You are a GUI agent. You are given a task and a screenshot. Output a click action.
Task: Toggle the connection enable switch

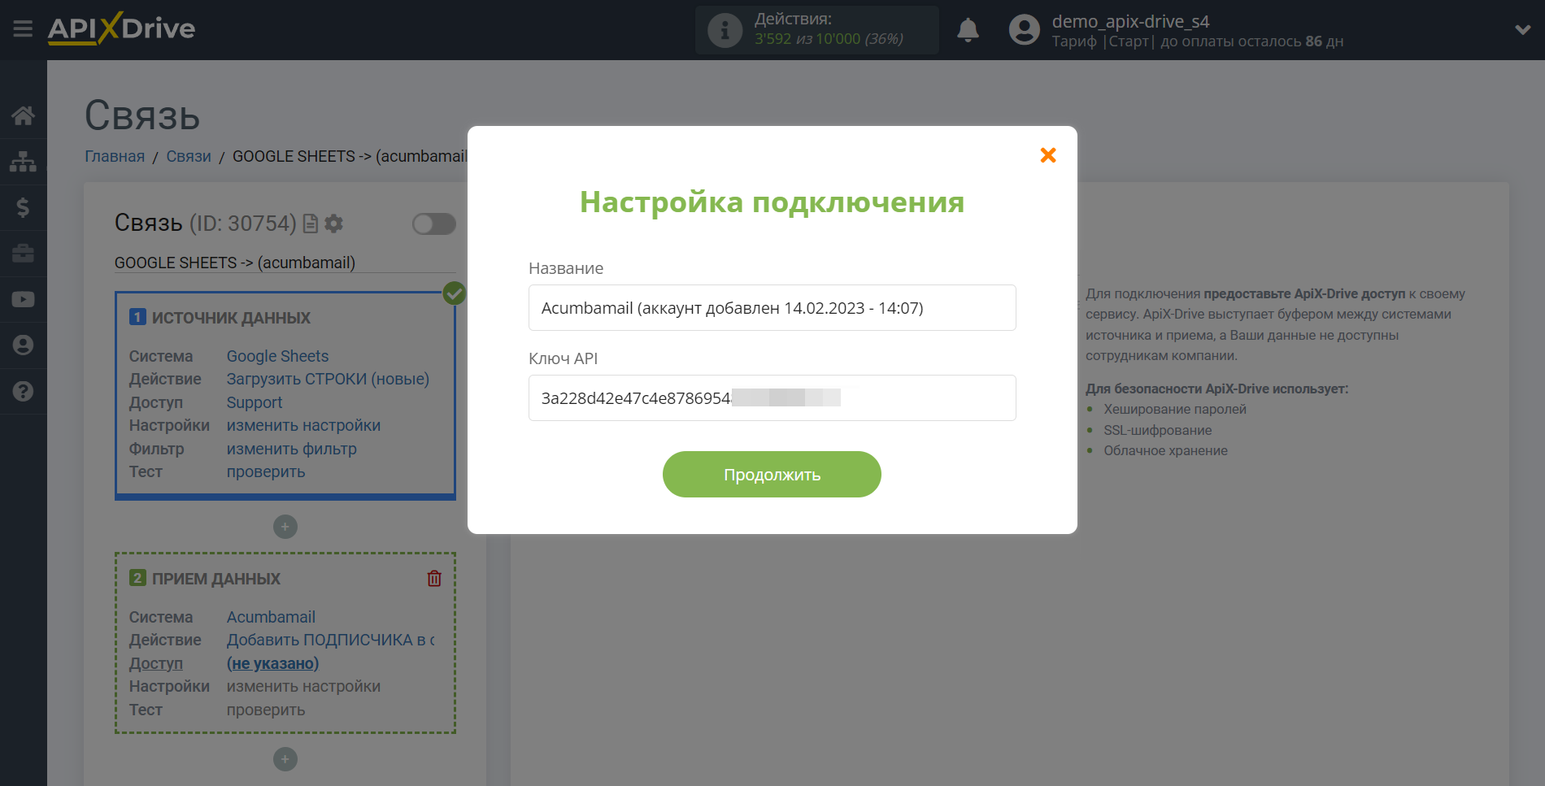point(433,224)
